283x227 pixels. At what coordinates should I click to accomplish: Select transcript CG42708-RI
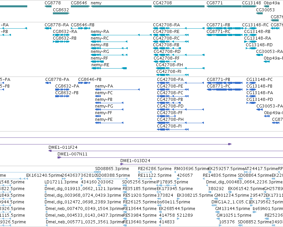(172, 75)
